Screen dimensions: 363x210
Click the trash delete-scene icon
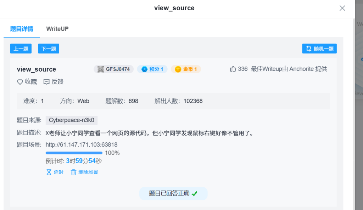coord(74,172)
